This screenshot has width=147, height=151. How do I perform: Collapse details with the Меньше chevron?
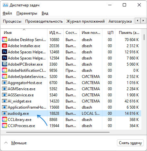(6, 143)
